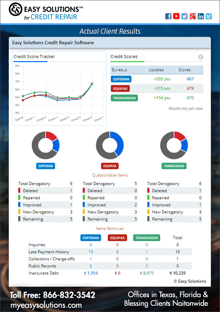Click the $ 10,229 total debt value
The width and height of the screenshot is (220, 312).
coord(178,273)
